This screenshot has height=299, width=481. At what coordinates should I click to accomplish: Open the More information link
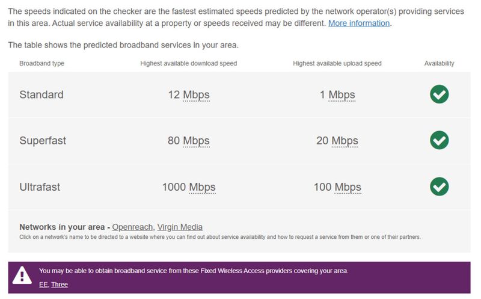pyautogui.click(x=359, y=23)
